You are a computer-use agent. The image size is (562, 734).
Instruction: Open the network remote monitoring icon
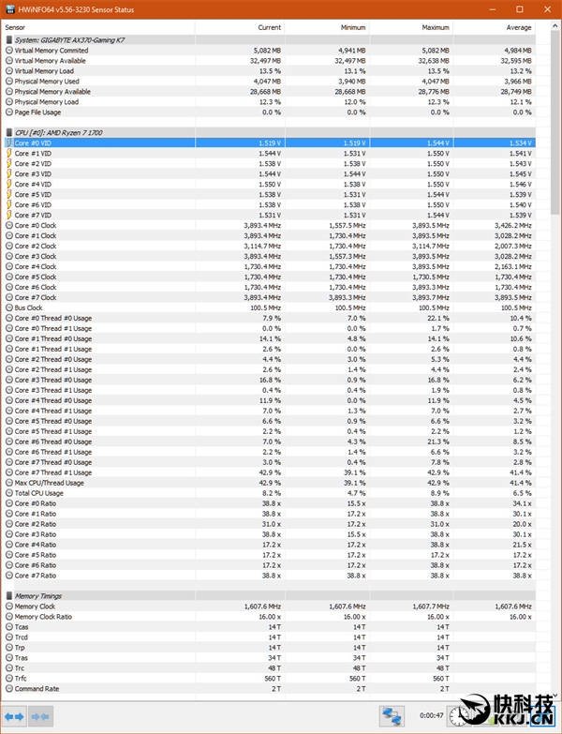392,716
